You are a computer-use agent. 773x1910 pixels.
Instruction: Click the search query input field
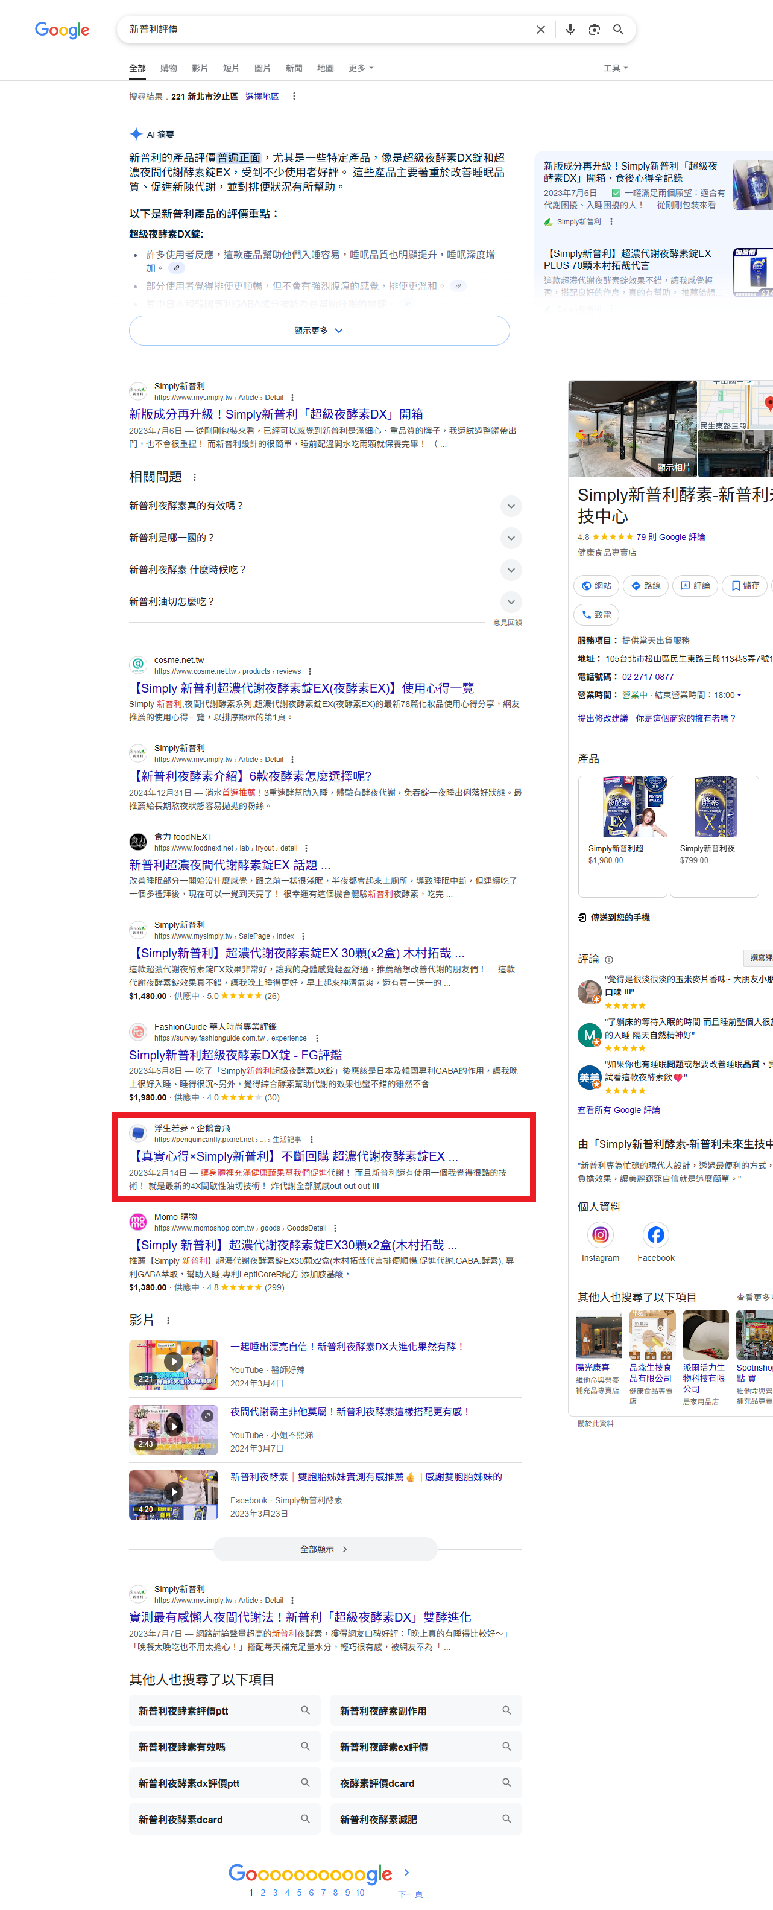coord(326,30)
